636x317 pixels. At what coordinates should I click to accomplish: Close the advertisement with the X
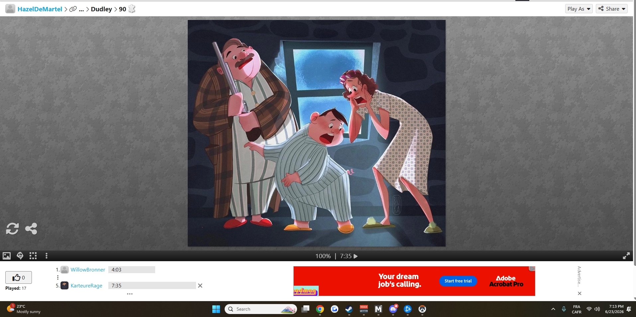580,293
